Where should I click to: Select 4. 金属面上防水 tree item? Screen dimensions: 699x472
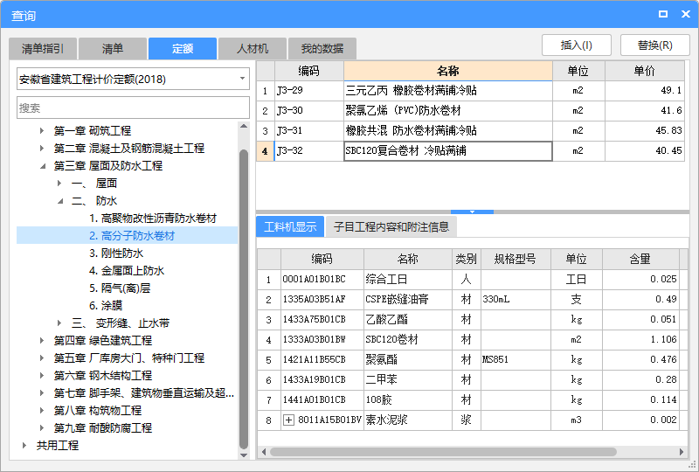127,270
